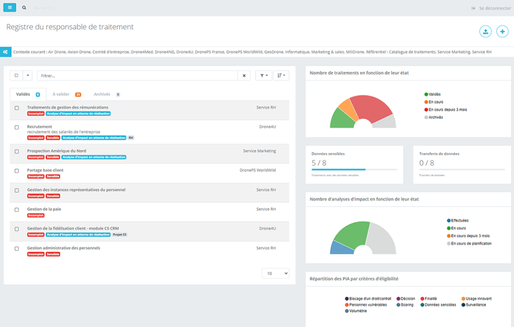Open Prospection Amérique du Nord treatment

click(57, 151)
